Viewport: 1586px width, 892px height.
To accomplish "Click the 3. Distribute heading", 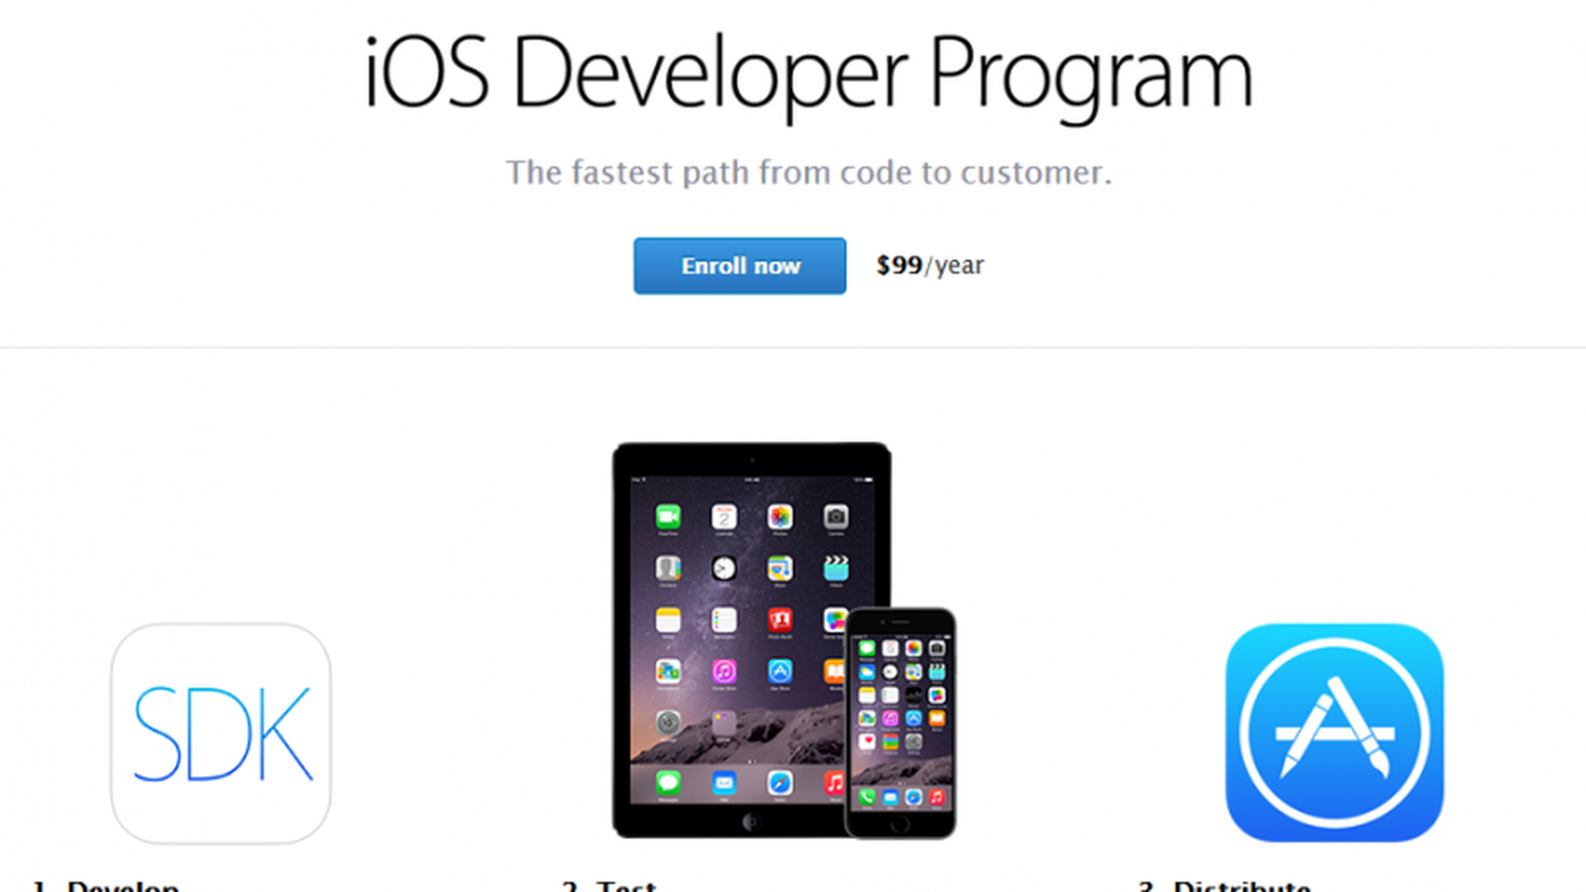I will [1224, 885].
